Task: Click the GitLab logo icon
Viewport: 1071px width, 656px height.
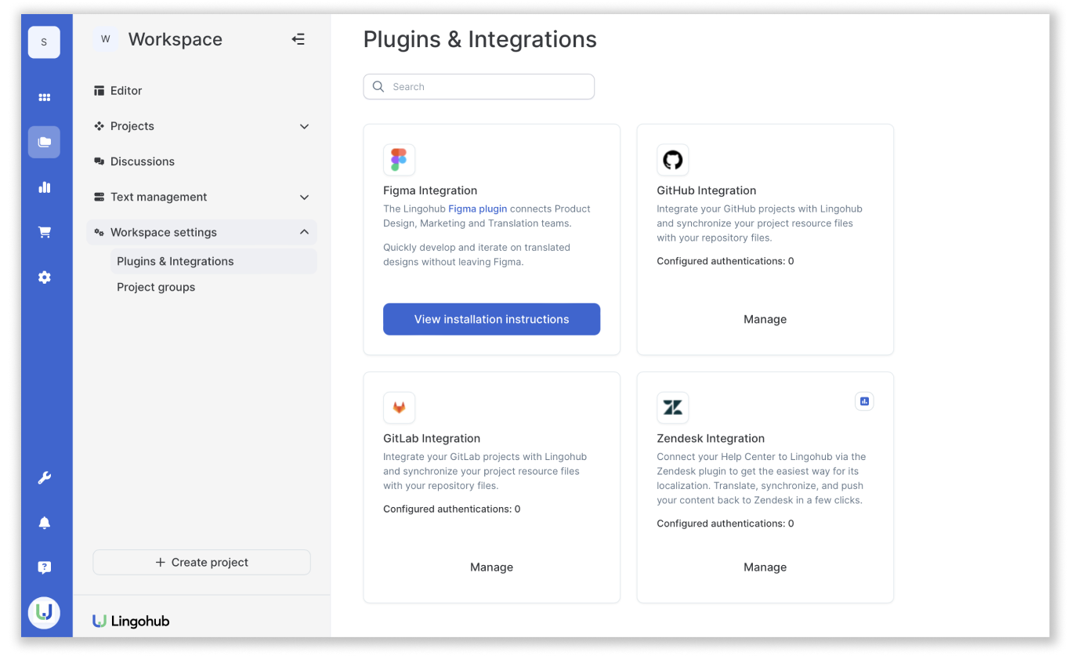Action: pyautogui.click(x=399, y=408)
